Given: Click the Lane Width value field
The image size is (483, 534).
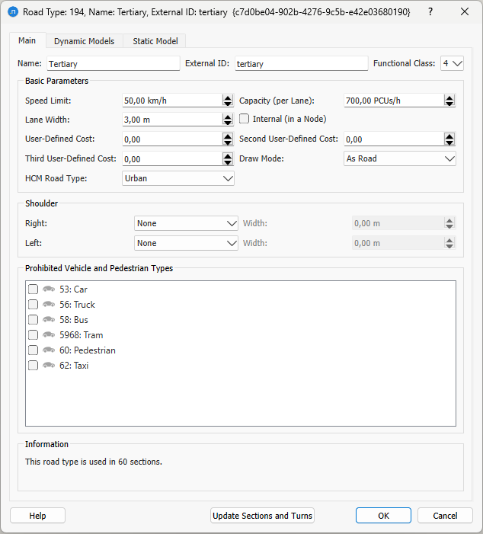Looking at the screenshot, I should 172,120.
